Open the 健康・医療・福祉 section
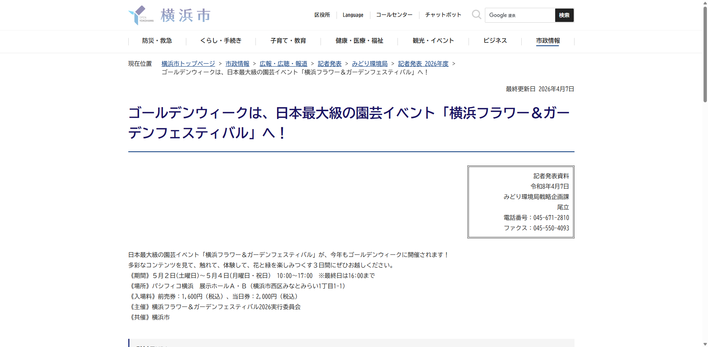This screenshot has height=347, width=708. point(358,41)
